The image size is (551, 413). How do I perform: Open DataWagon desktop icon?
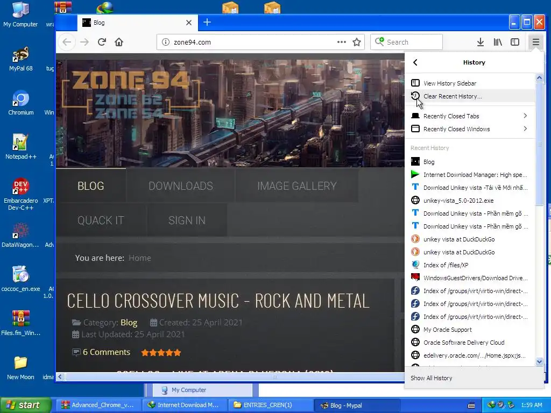click(20, 236)
